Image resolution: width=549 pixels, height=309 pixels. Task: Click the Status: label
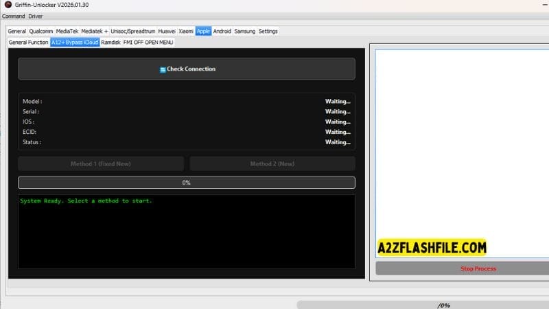(x=32, y=142)
